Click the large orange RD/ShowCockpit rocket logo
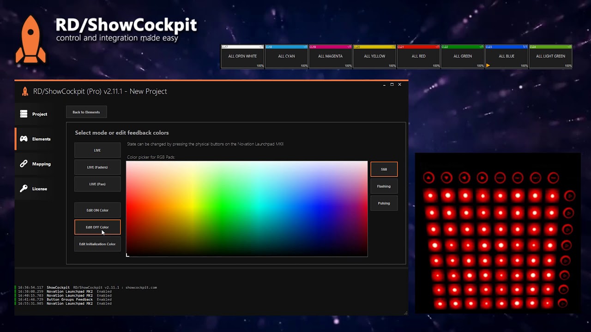 pyautogui.click(x=30, y=39)
